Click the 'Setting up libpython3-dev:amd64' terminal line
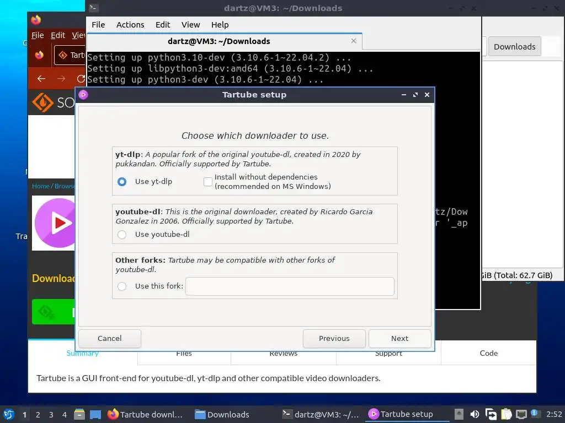Screen dimensions: 565x423 click(x=230, y=69)
